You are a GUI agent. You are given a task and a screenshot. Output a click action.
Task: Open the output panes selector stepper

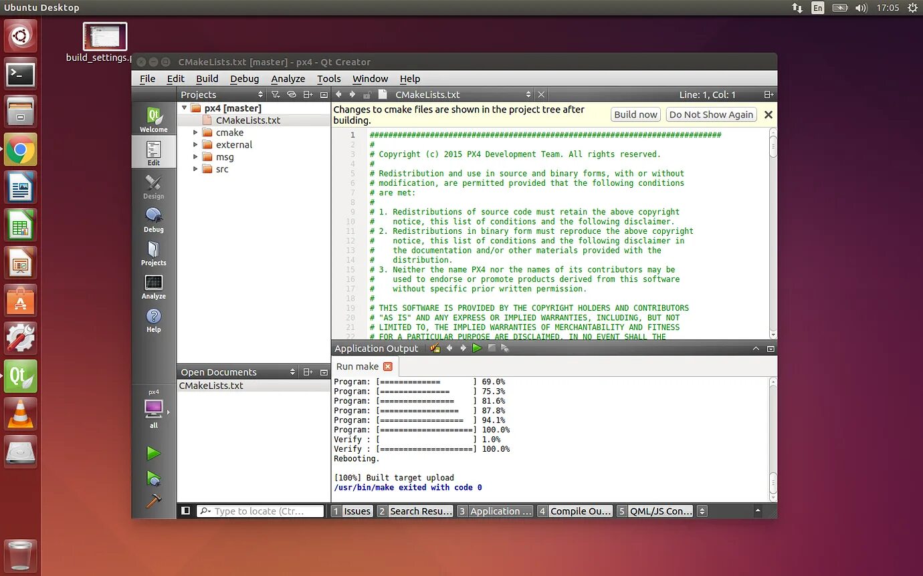(x=702, y=511)
